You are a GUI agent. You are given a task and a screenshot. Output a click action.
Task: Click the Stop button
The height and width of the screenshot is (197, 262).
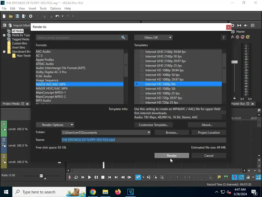103,177
